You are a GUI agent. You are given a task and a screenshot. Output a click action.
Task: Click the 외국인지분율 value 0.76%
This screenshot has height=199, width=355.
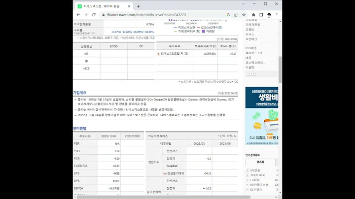click(x=150, y=25)
